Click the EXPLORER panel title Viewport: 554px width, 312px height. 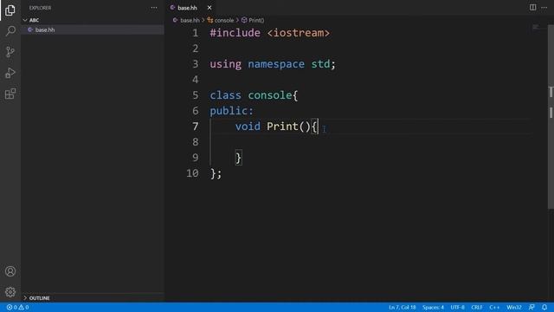click(x=40, y=8)
